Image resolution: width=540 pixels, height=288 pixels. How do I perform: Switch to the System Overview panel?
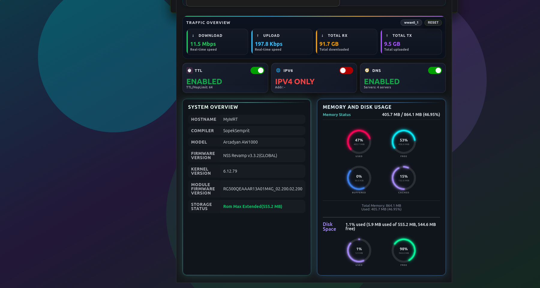point(213,107)
